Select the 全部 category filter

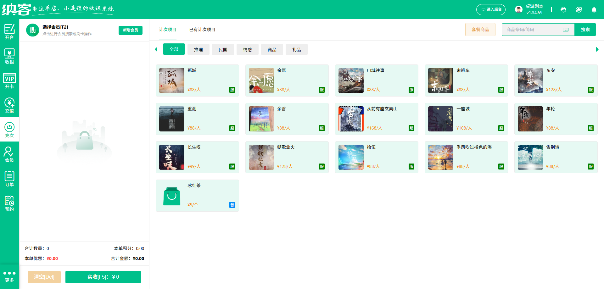tap(174, 49)
